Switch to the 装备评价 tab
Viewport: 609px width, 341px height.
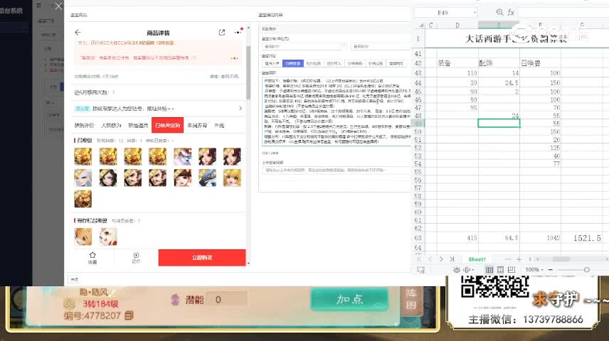click(x=84, y=125)
